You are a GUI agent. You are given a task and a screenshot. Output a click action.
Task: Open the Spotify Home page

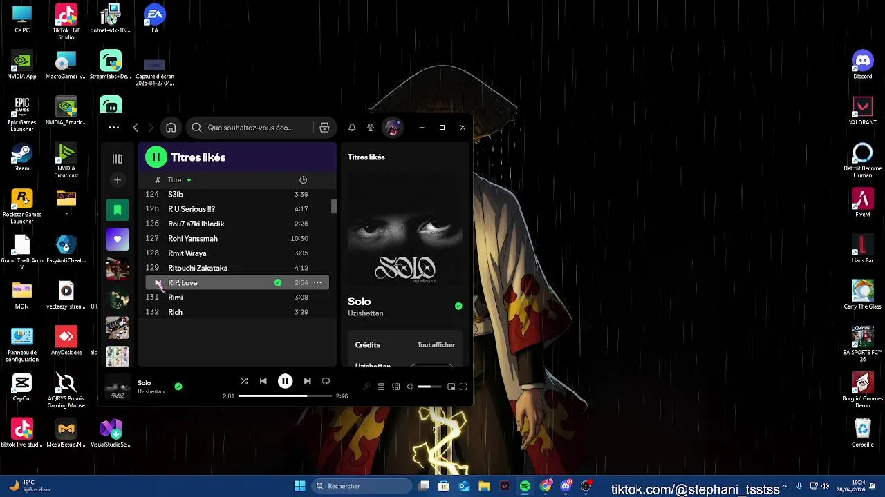(171, 128)
